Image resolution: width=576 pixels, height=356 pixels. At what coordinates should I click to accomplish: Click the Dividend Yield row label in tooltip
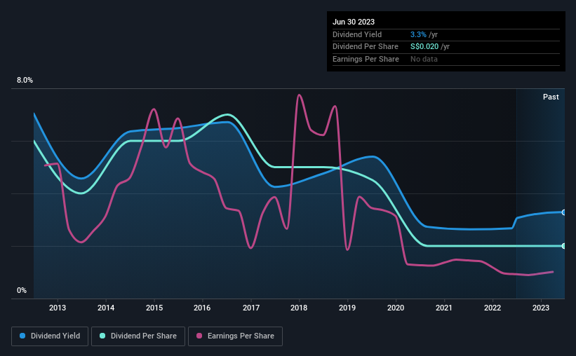(357, 34)
